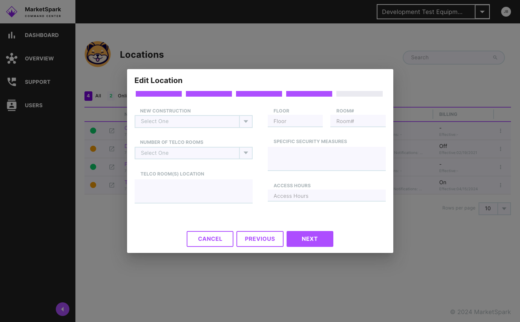Click the green status dot in the third row
This screenshot has width=520, height=322.
93,167
